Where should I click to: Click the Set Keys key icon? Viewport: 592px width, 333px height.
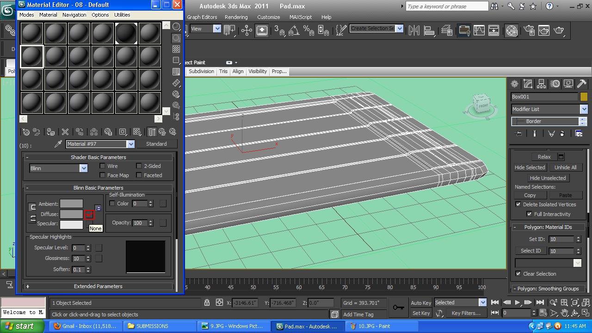point(398,308)
